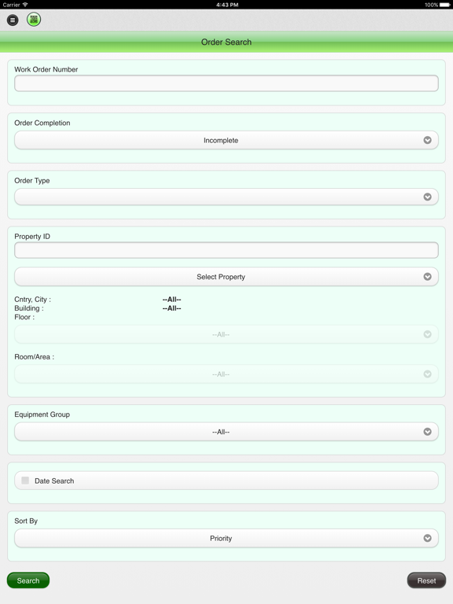The height and width of the screenshot is (604, 453).
Task: Click the Order Completion dropdown arrow icon
Action: (427, 140)
